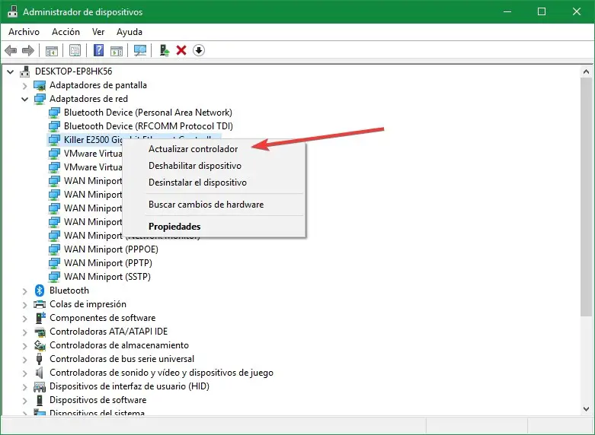This screenshot has height=435, width=595.
Task: Expand Controladoras ATA/ATAPI IDE
Action: point(25,332)
